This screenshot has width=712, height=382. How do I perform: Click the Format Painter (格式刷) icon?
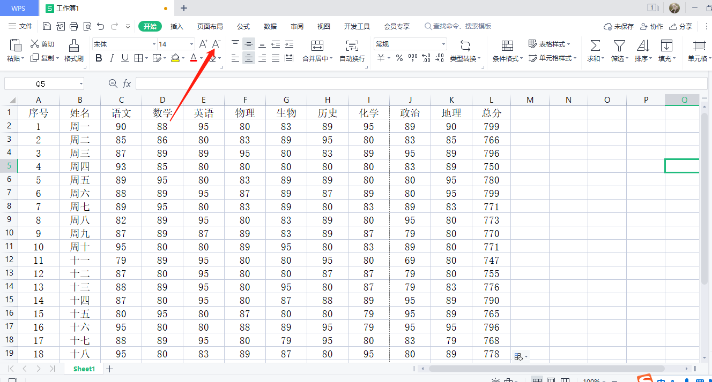point(74,45)
